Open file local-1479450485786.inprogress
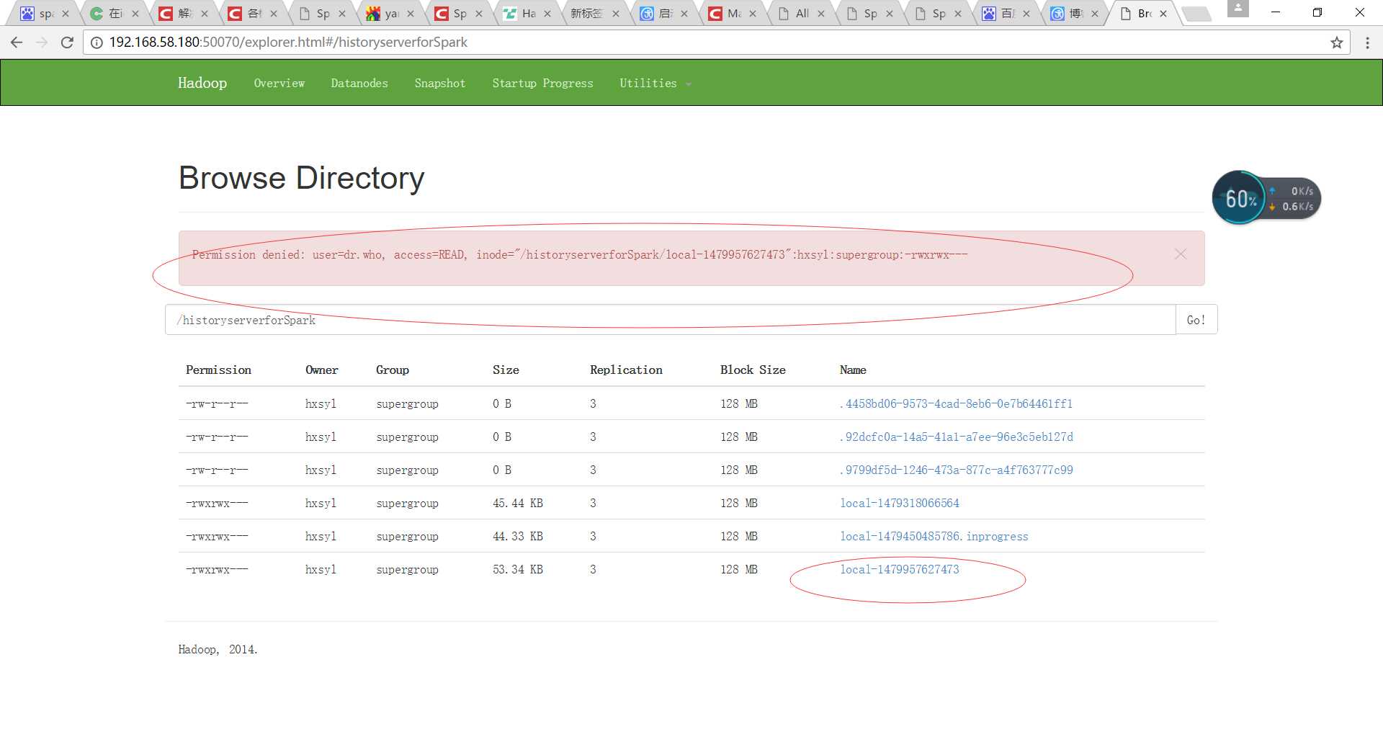This screenshot has width=1383, height=742. point(934,536)
